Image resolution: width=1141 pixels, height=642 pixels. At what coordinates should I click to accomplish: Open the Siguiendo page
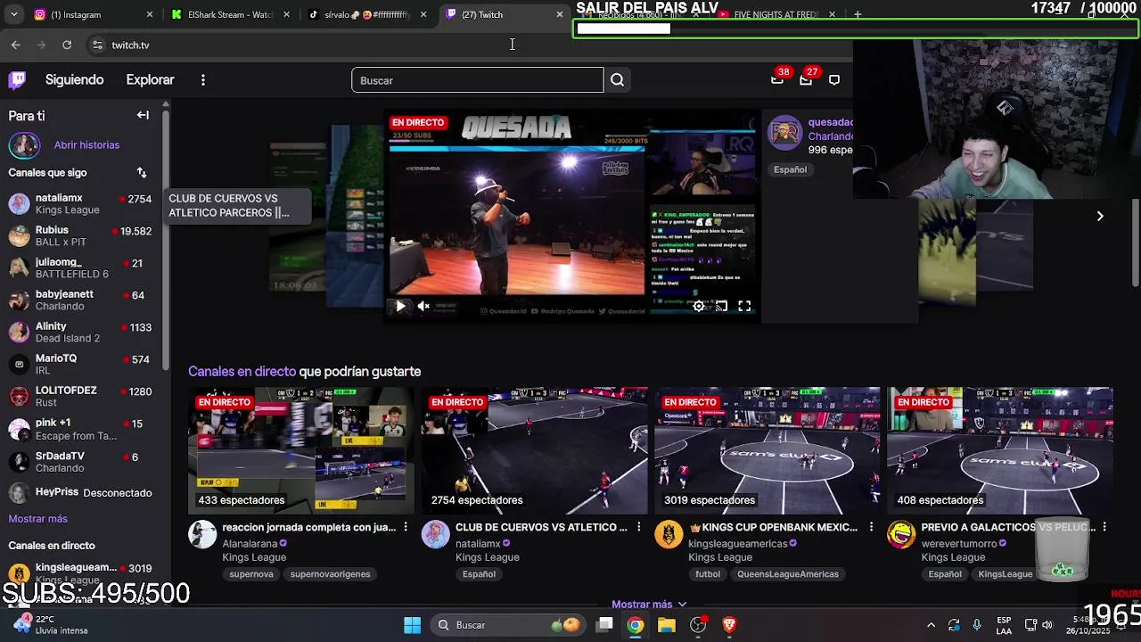click(x=75, y=80)
